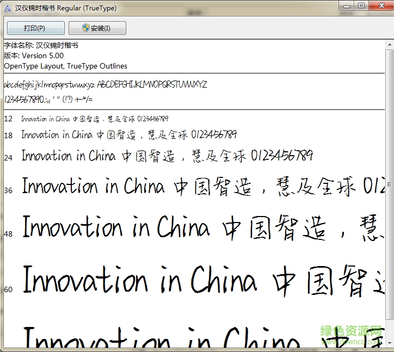Click the text Version 5.00
The width and height of the screenshot is (394, 352).
pyautogui.click(x=42, y=55)
